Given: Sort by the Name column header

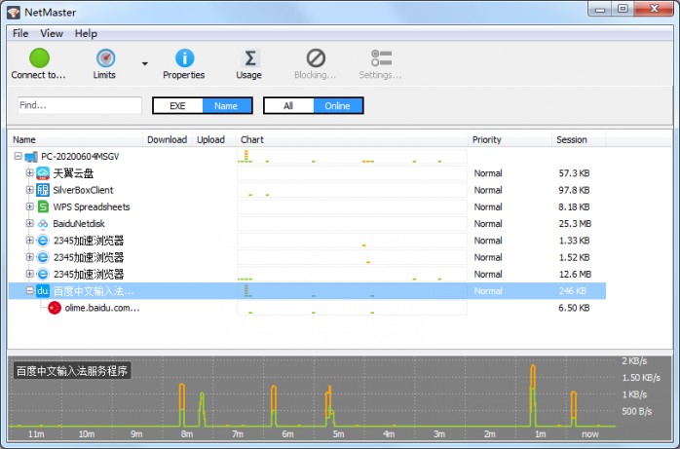Looking at the screenshot, I should click(75, 139).
